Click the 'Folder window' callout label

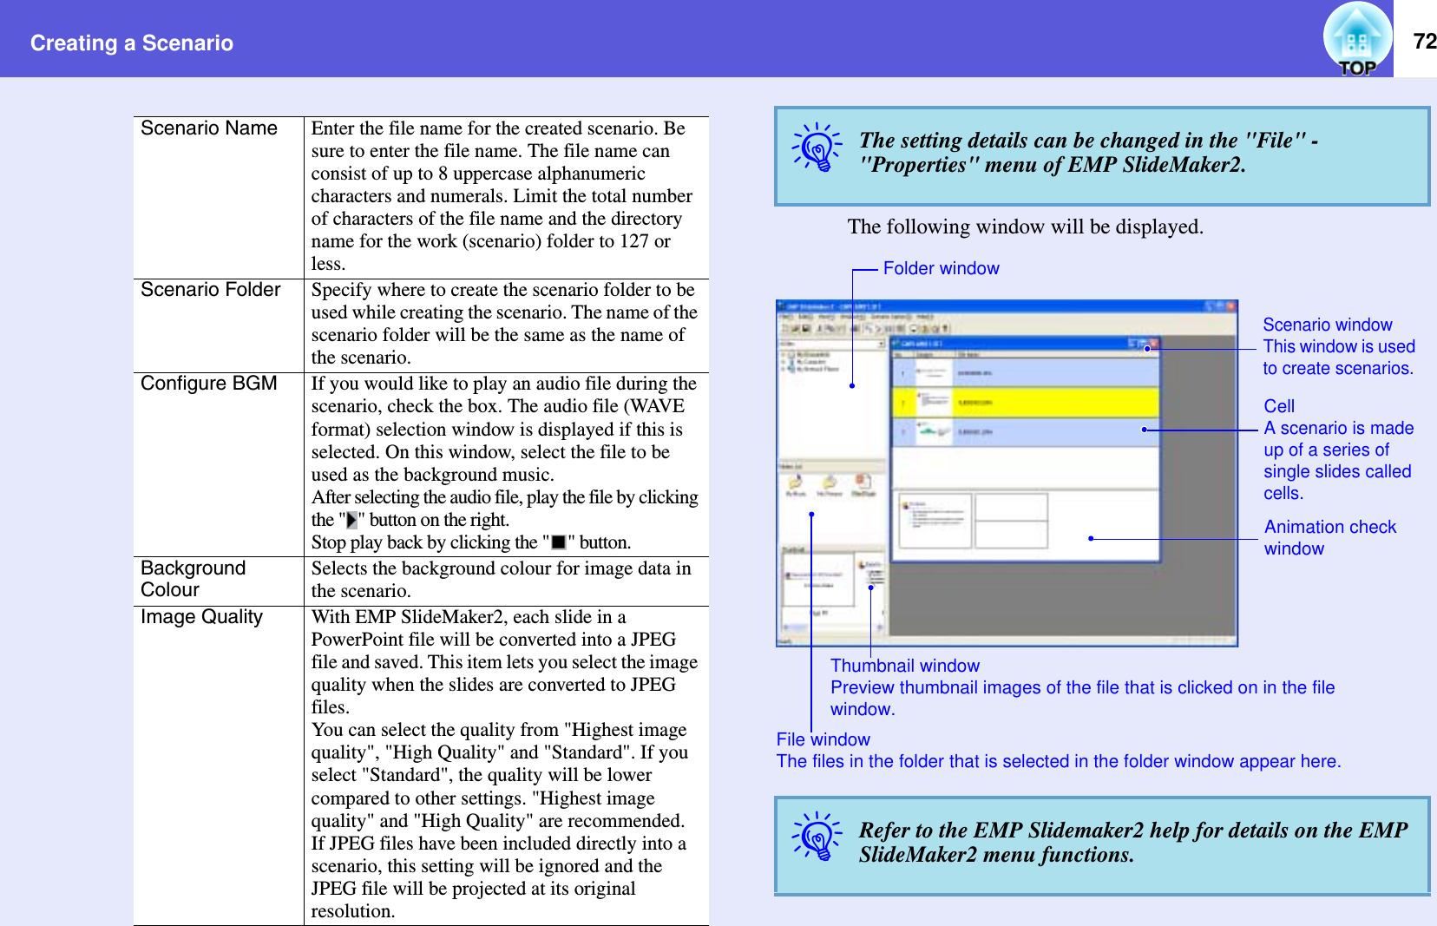click(941, 268)
